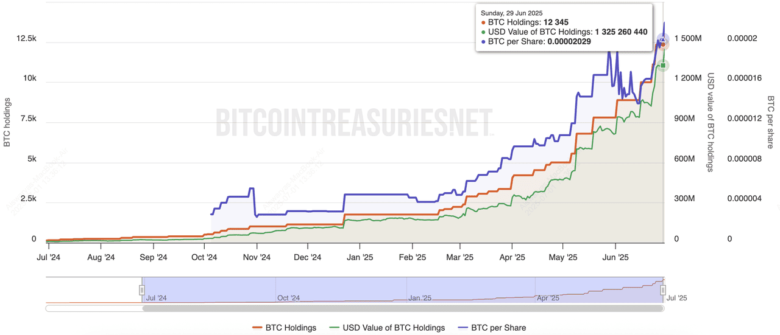Click the green bullet in the tooltip
Screen dimensions: 780x335
pos(483,32)
